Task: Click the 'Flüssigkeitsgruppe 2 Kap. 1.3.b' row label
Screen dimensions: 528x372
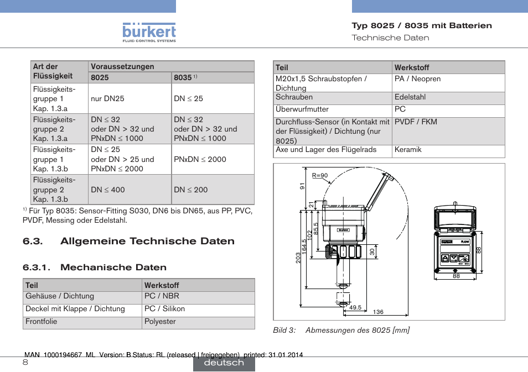Action: click(x=59, y=190)
